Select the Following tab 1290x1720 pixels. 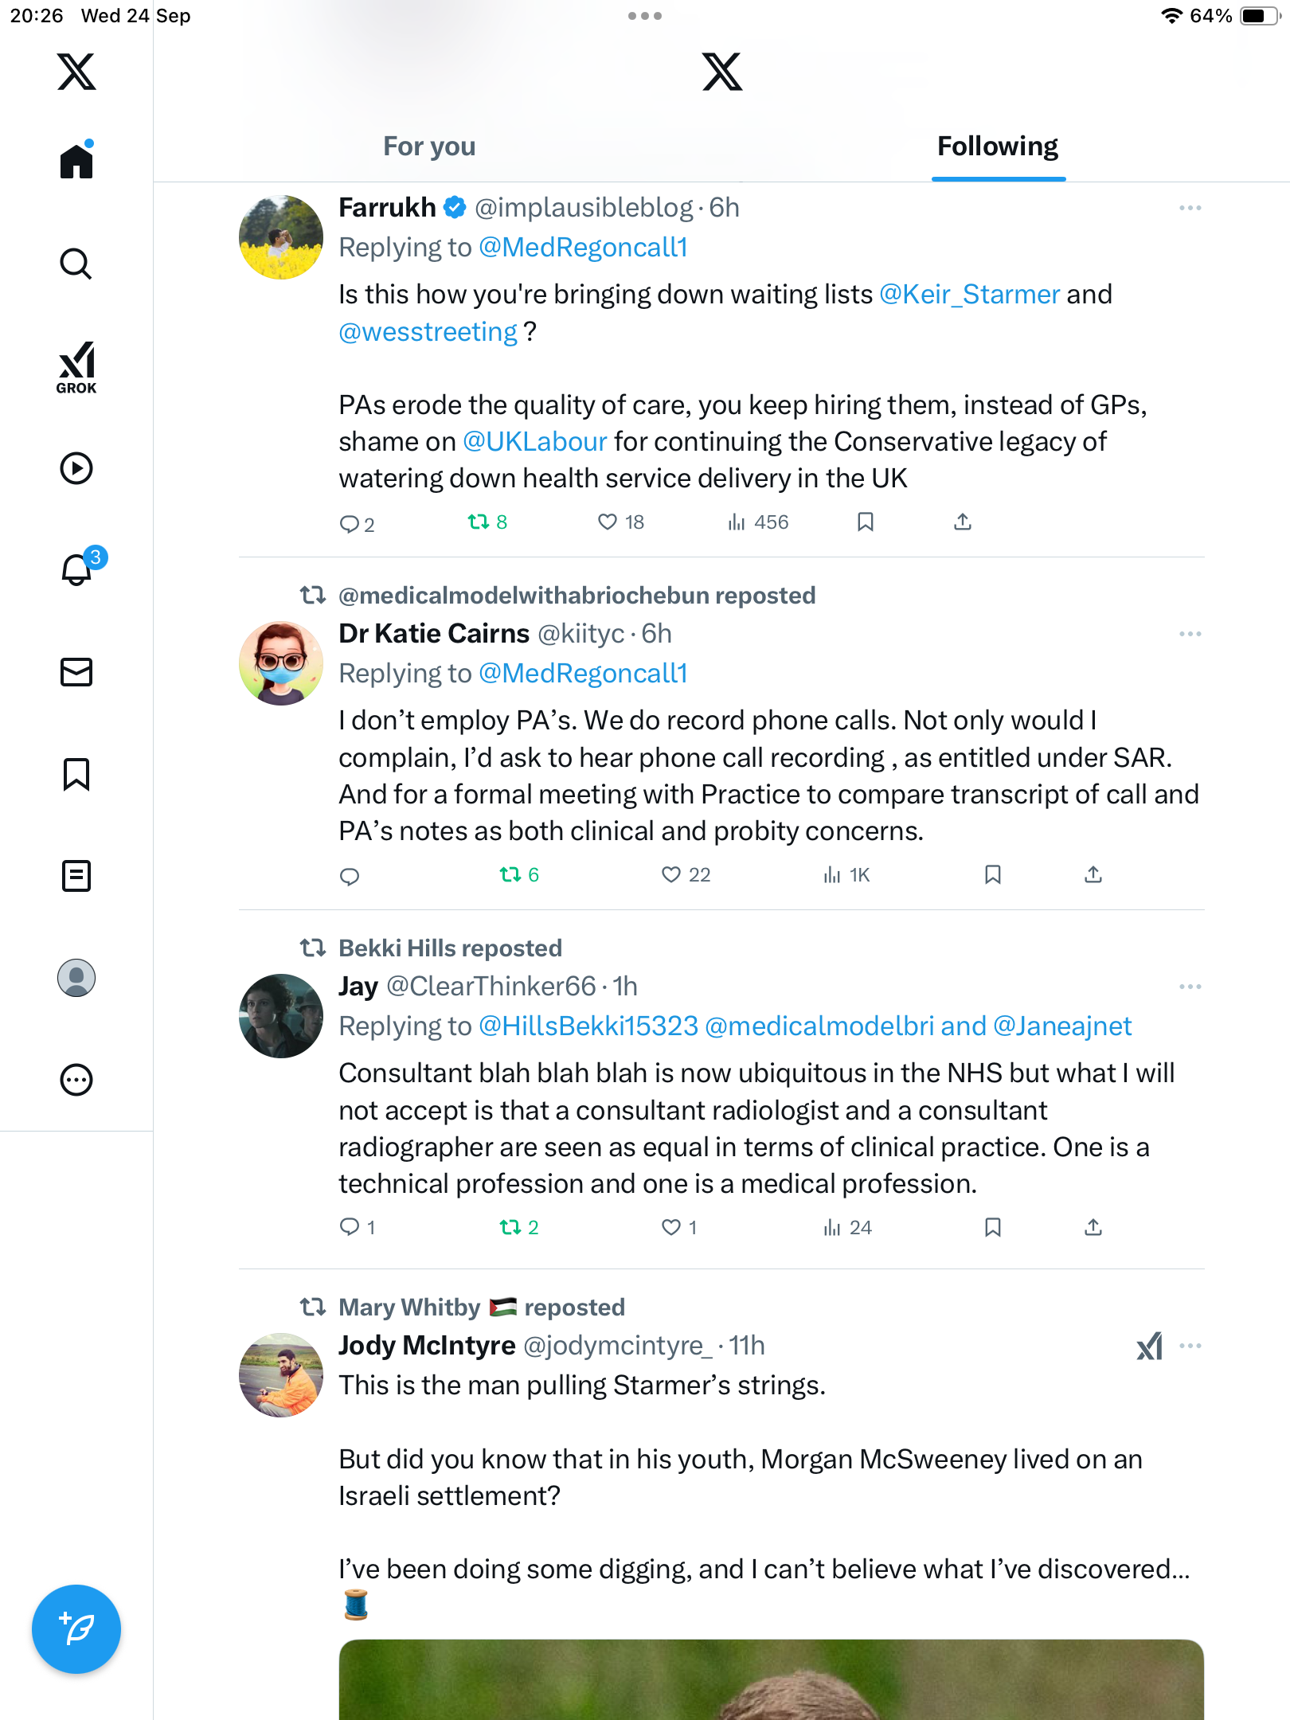[997, 147]
